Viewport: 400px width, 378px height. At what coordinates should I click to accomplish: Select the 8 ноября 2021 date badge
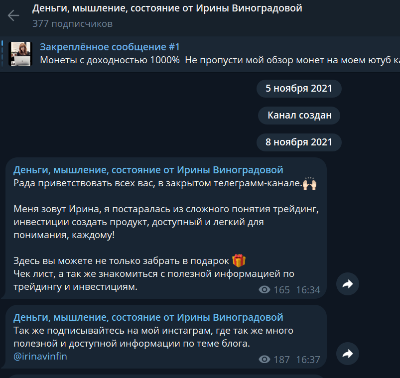point(299,142)
